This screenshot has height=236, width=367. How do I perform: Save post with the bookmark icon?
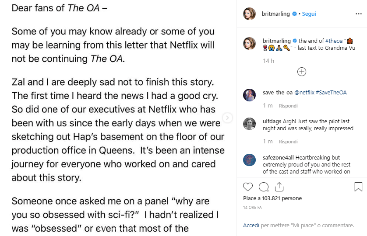click(x=358, y=187)
